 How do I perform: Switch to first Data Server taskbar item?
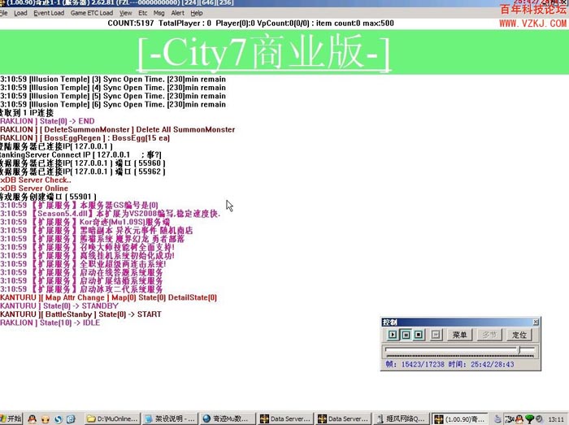(285, 418)
